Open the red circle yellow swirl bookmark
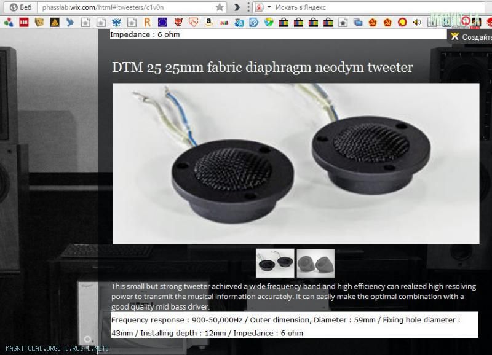Image resolution: width=492 pixels, height=355 pixels. (402, 22)
